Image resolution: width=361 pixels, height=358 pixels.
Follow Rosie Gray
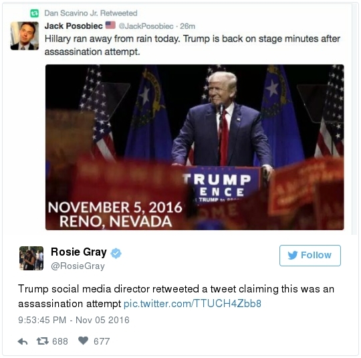tap(310, 256)
